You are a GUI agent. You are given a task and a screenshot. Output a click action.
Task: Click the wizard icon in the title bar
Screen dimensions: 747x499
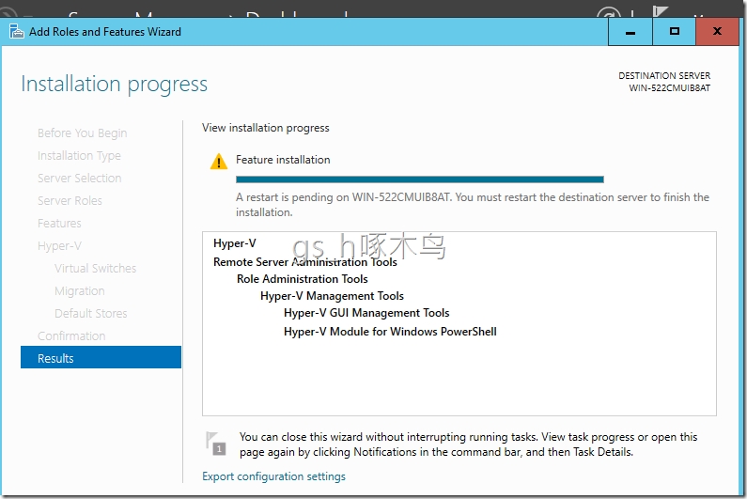click(x=16, y=31)
